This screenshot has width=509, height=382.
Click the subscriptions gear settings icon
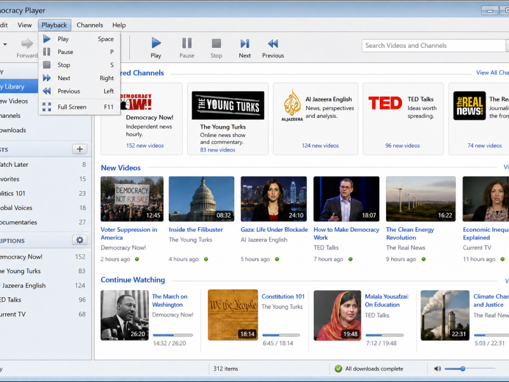(80, 240)
